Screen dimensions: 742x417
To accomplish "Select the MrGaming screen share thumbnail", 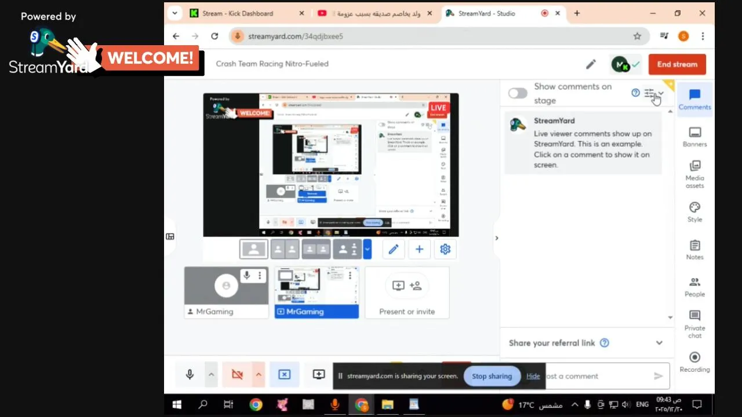I will (x=317, y=292).
